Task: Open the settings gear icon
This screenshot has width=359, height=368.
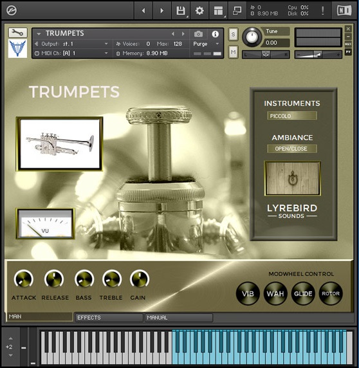Action: pos(199,10)
